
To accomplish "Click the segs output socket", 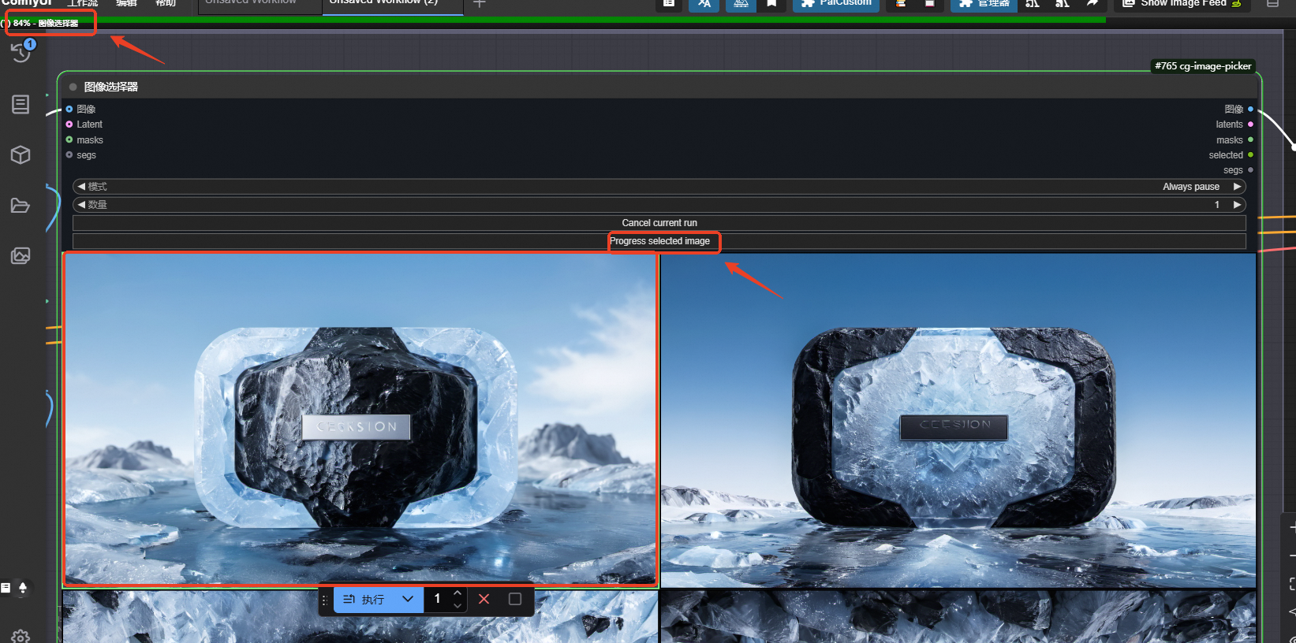I will point(1250,170).
